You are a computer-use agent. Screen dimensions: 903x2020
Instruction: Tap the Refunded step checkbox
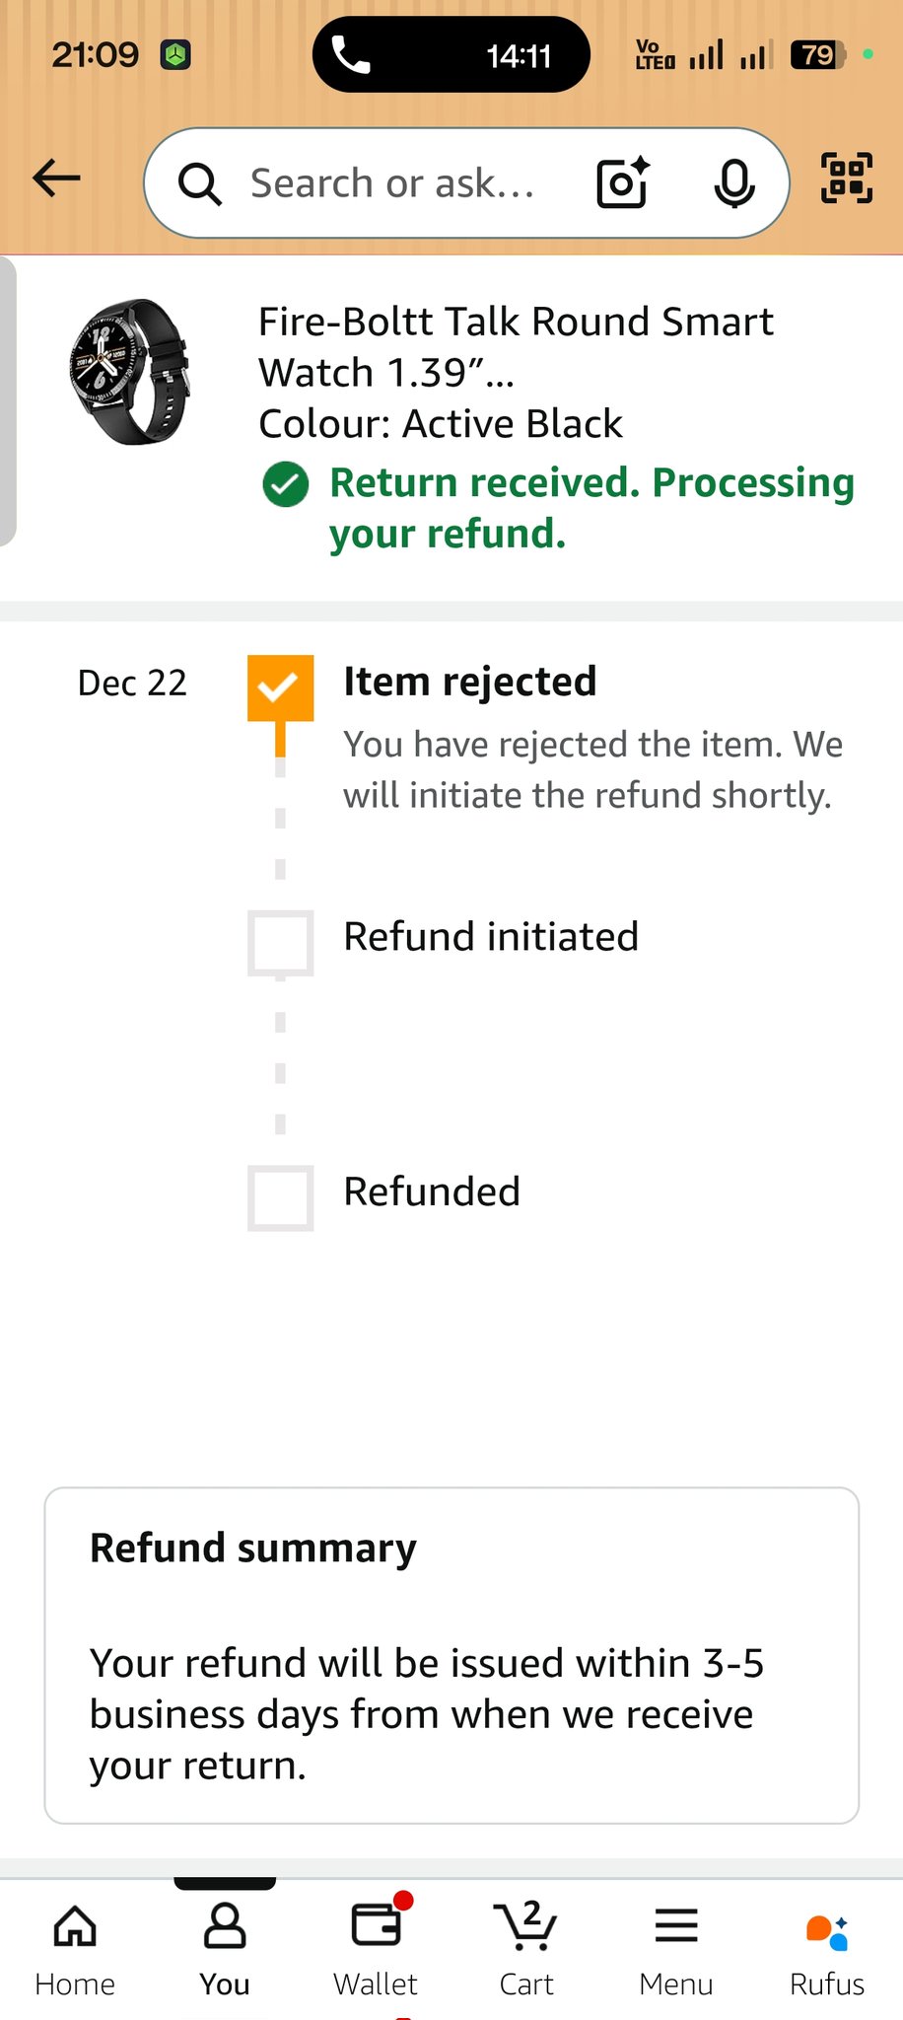[x=281, y=1197]
